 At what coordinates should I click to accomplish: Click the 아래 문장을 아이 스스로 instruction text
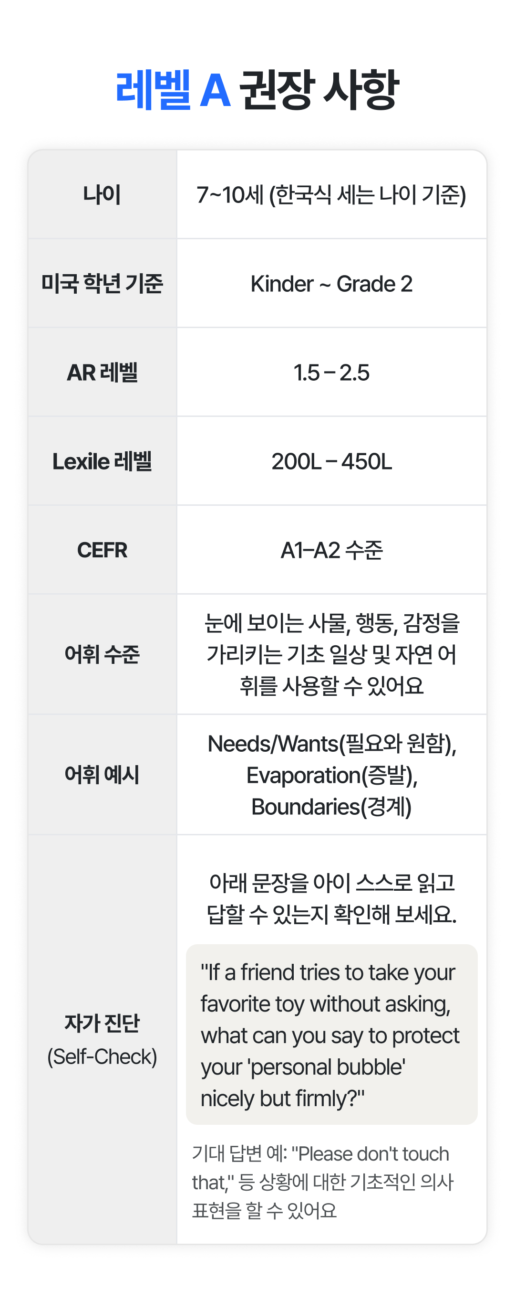coord(331,898)
